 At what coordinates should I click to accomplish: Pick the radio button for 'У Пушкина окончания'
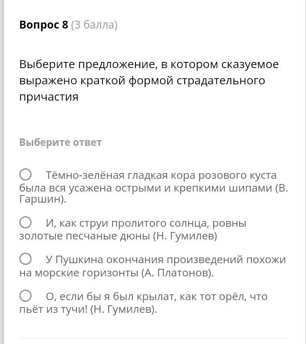pyautogui.click(x=25, y=259)
